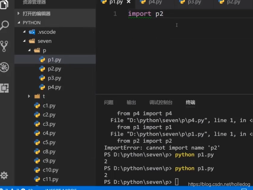Open Source Control view in activity bar
The image size is (253, 190).
tap(4, 46)
